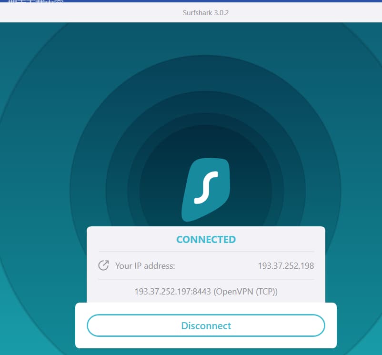Click the server address 193.37.252.197

(161, 292)
